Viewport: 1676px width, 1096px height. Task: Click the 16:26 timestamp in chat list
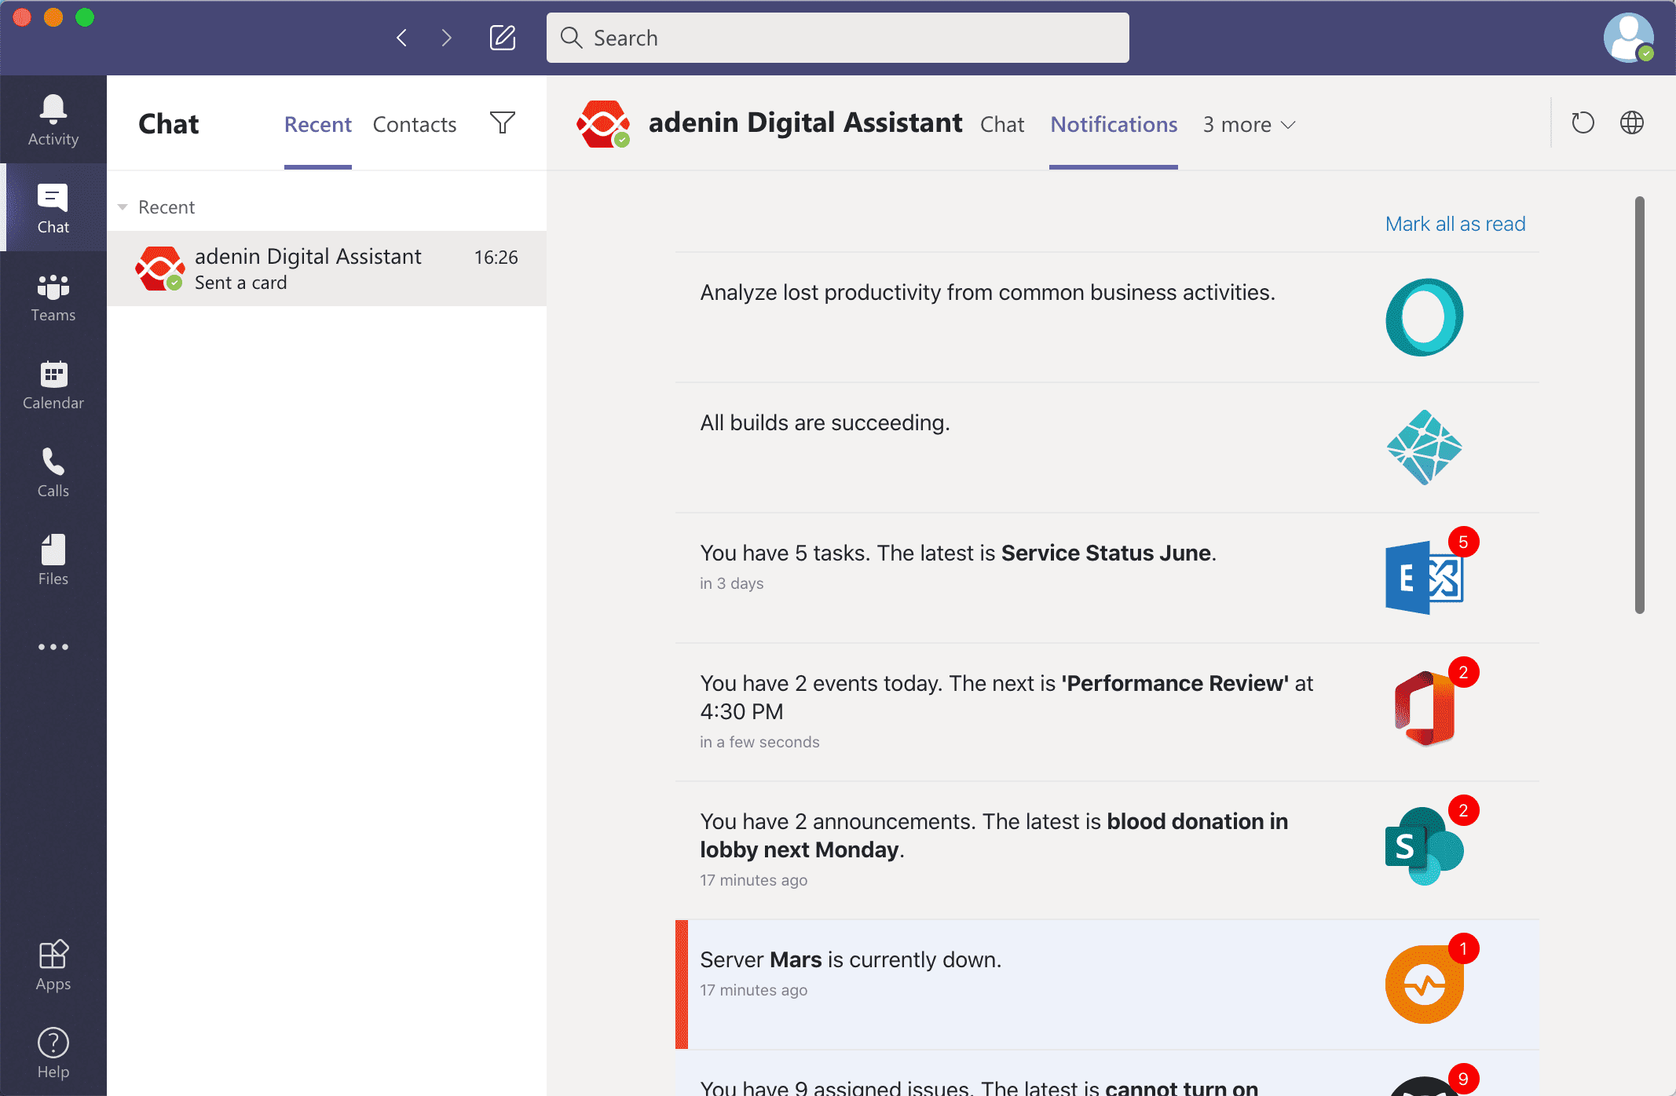coord(496,258)
